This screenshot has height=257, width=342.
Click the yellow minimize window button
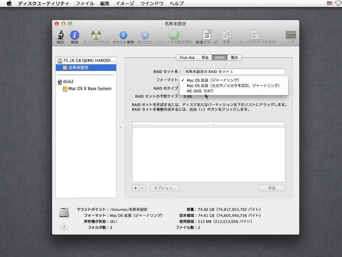pos(63,24)
